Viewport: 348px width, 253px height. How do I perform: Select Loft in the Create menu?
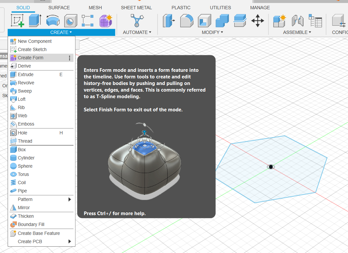click(x=42, y=99)
